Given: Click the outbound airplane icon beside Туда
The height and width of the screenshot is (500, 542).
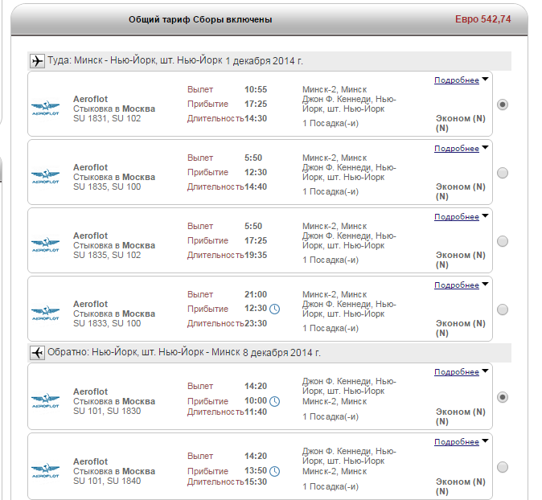Looking at the screenshot, I should pyautogui.click(x=37, y=61).
